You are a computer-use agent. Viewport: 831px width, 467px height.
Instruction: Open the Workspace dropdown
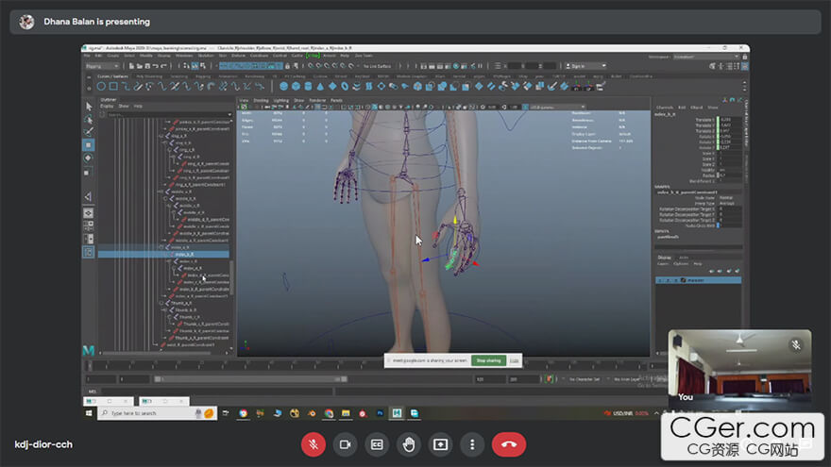(706, 57)
